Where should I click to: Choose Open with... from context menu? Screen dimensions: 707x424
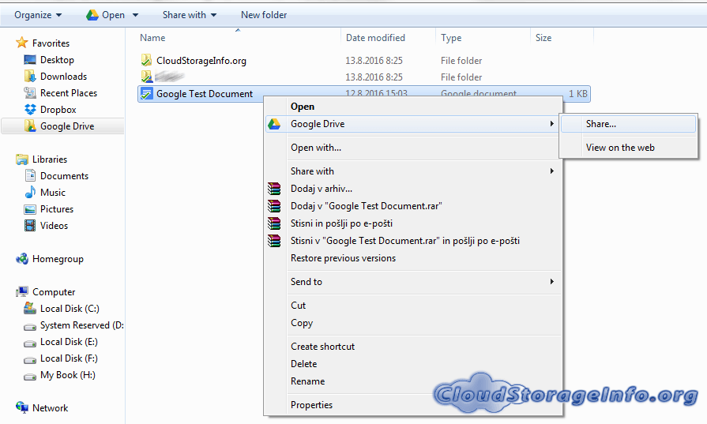tap(316, 148)
